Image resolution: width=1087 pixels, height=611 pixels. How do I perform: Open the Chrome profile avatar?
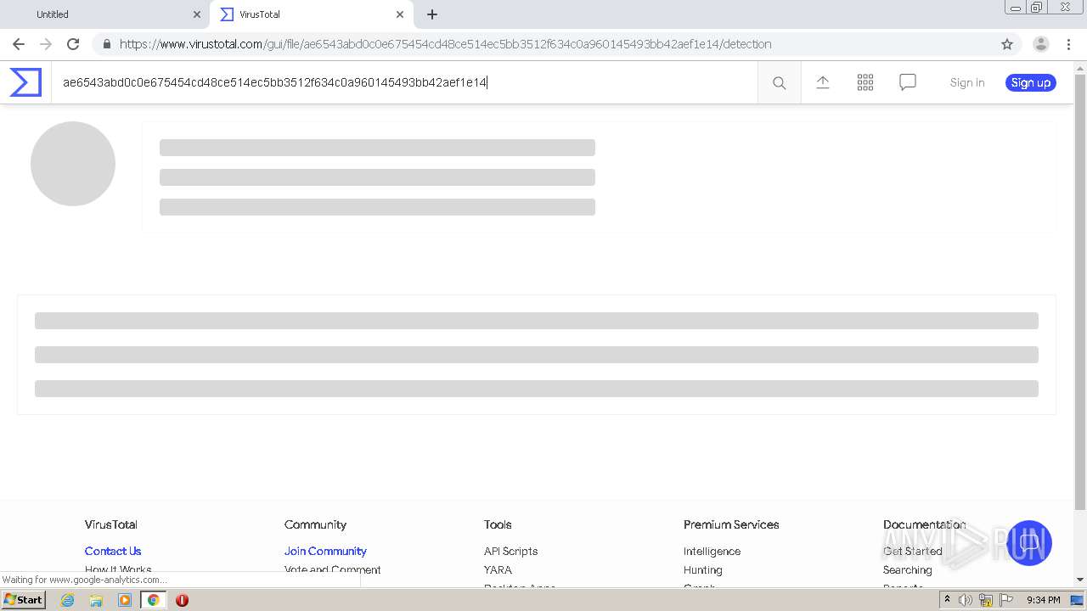1040,44
